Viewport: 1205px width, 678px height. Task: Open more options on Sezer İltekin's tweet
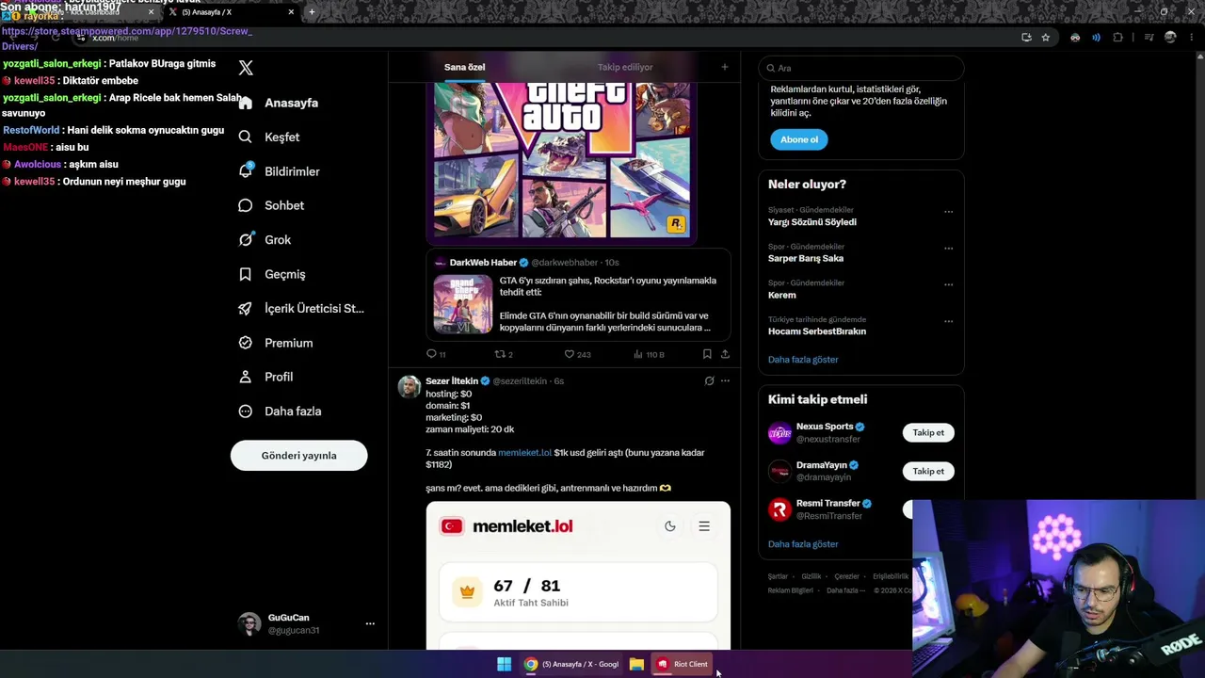(x=725, y=381)
